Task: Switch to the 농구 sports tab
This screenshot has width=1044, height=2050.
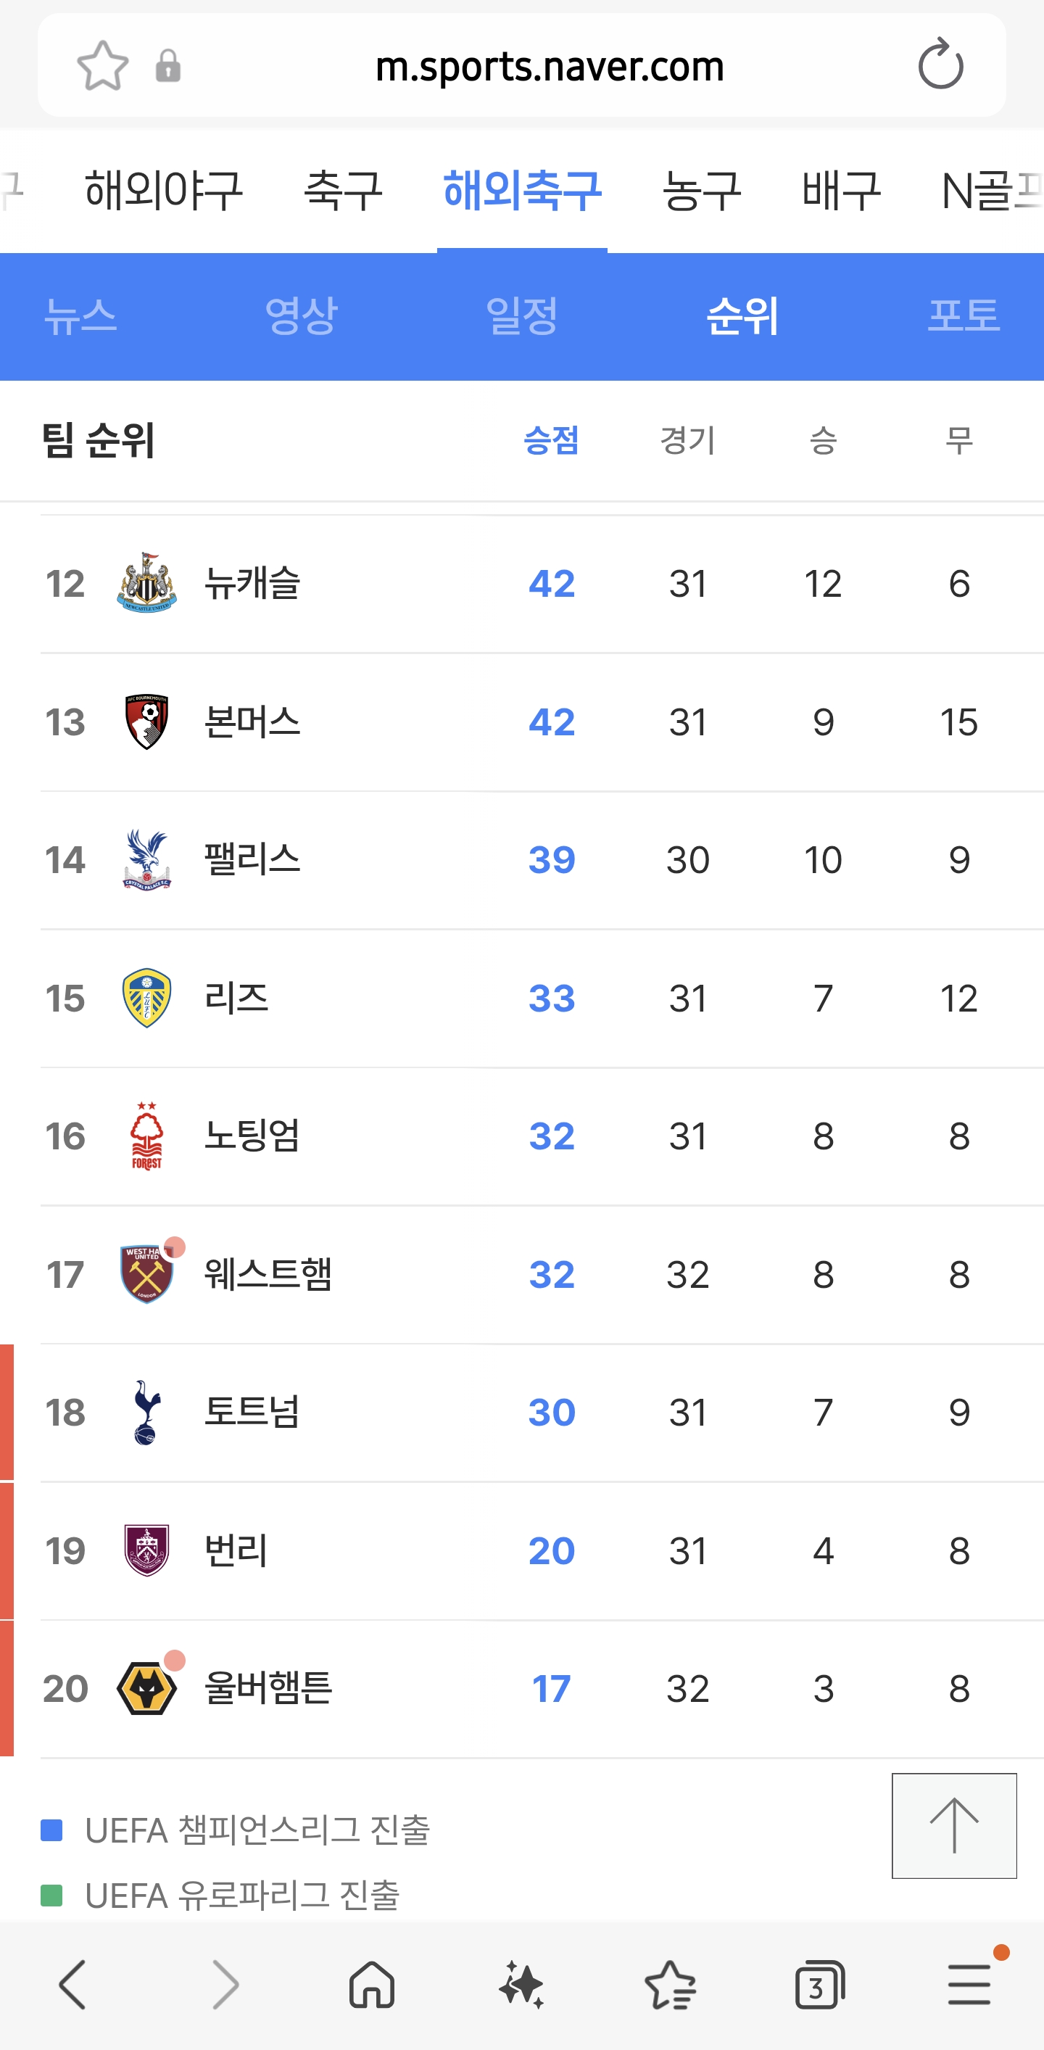Action: [701, 191]
